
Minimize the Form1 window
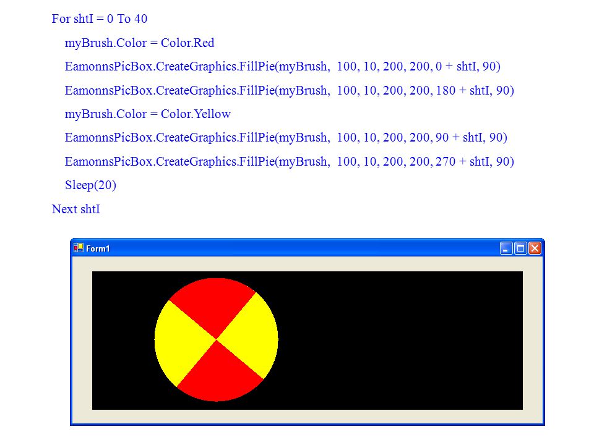[506, 248]
